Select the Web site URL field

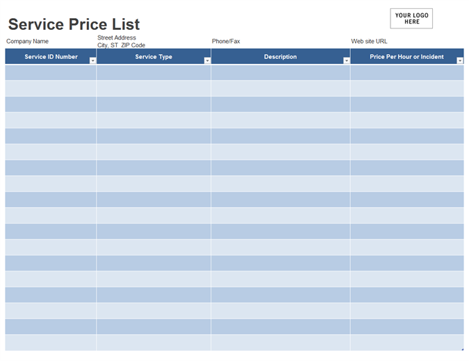(369, 42)
